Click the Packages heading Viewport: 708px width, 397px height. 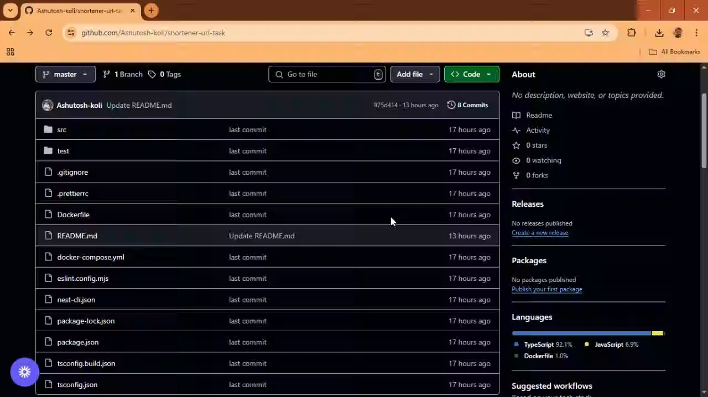(x=529, y=260)
